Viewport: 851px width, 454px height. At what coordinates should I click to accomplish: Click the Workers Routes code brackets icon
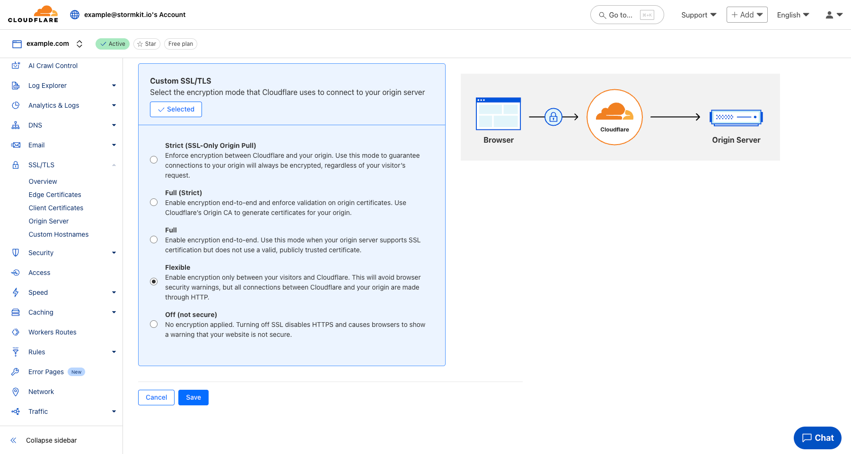[x=16, y=332]
